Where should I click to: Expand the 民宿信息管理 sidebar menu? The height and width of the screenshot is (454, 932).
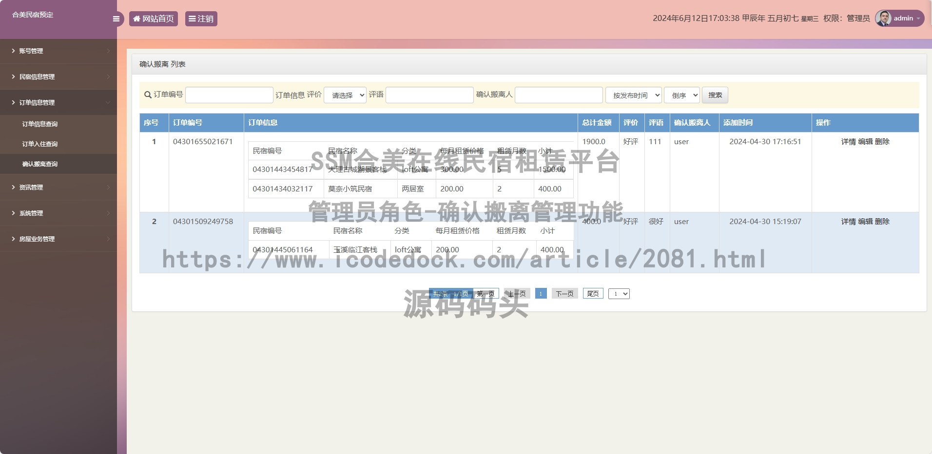58,76
